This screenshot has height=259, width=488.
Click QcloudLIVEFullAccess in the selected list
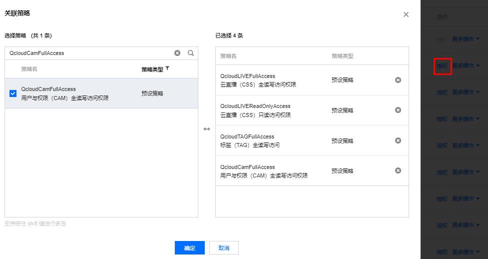(x=248, y=76)
